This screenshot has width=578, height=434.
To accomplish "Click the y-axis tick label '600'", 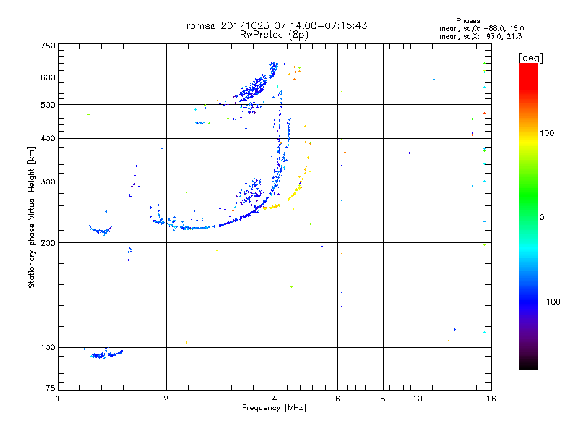I will (x=48, y=77).
